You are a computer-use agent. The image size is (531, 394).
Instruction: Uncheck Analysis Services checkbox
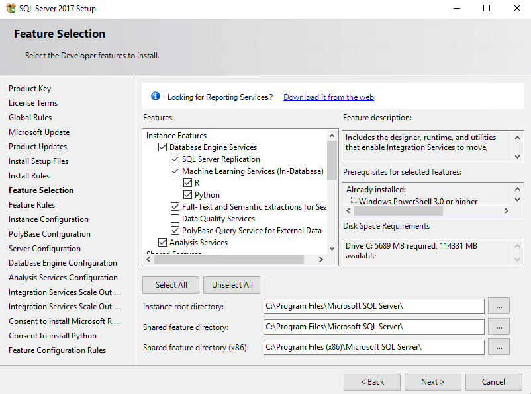[163, 243]
